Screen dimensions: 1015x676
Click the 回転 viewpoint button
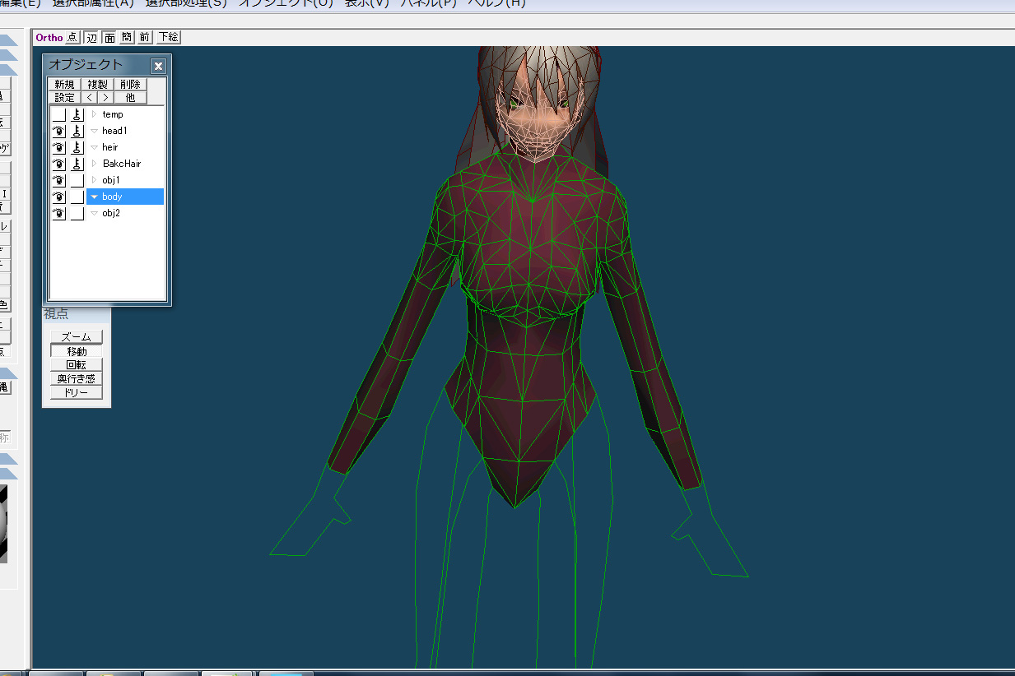point(77,365)
